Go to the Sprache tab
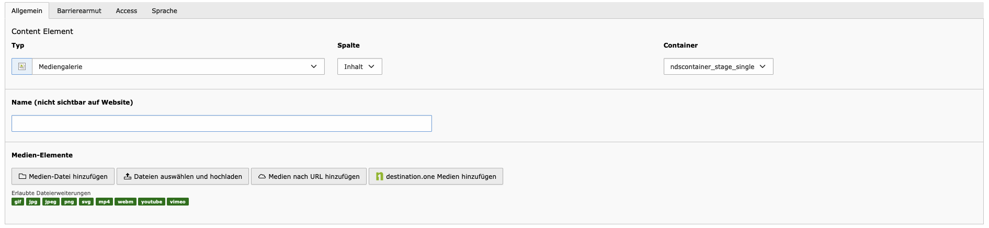989x228 pixels. 164,10
